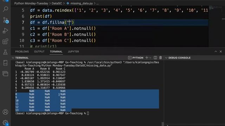Place cursor on print(df) line
Viewport: 225px width, 126px height.
tap(41, 16)
